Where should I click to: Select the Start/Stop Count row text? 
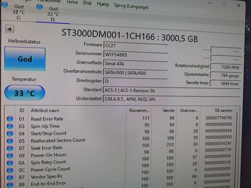point(49,133)
